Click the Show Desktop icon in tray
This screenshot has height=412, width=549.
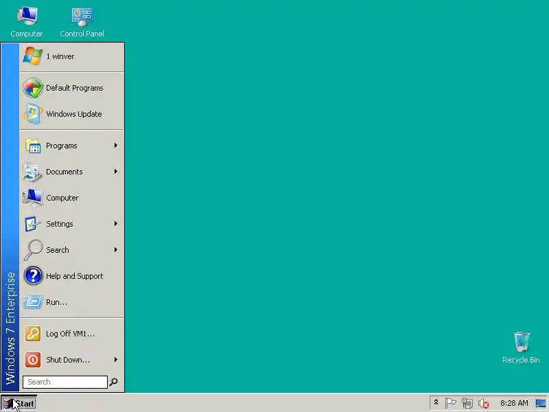click(x=541, y=404)
